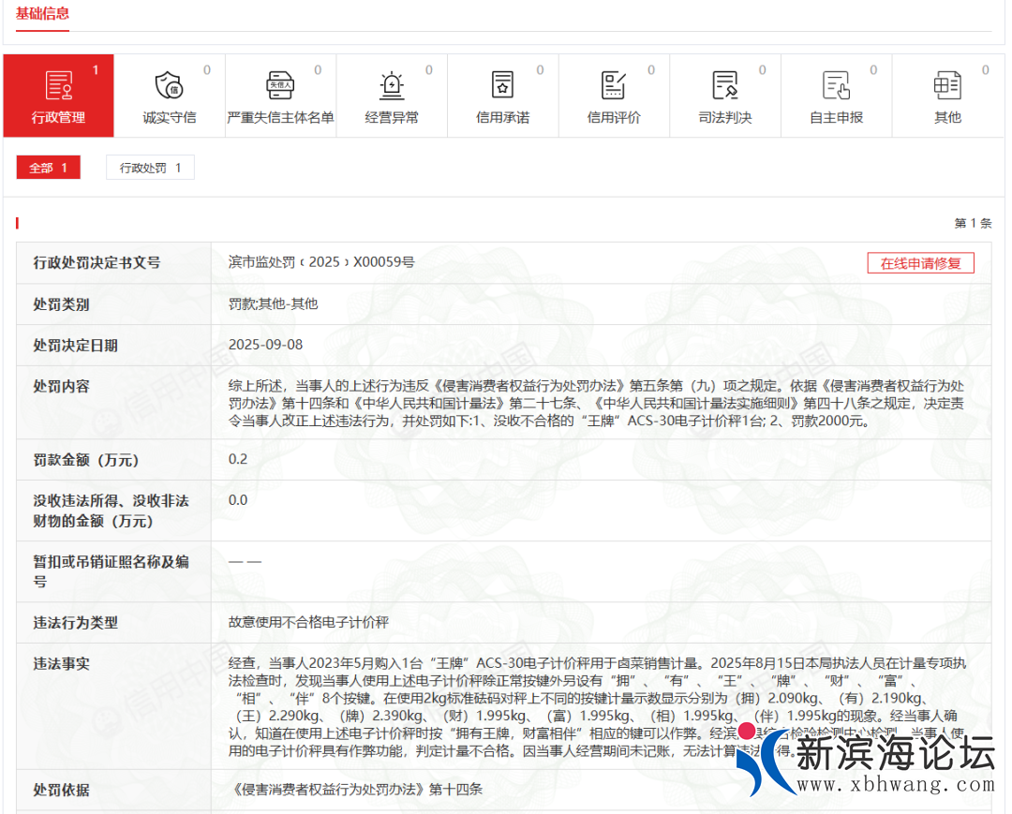Filter by 行政处罚 1
This screenshot has height=814, width=1012.
[x=150, y=168]
